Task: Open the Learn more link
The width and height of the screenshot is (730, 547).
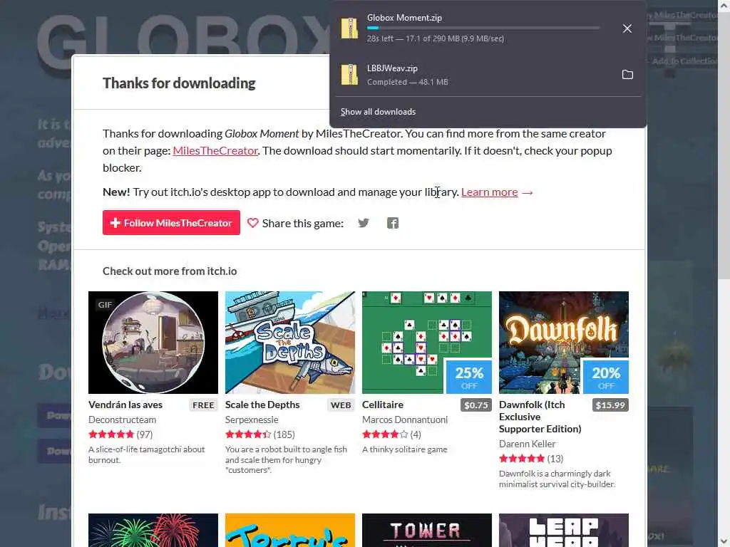Action: click(489, 192)
